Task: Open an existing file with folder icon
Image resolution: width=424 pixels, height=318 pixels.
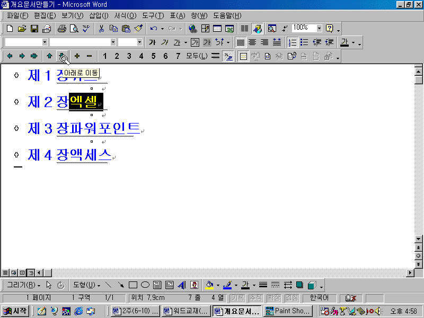Action: (22, 29)
